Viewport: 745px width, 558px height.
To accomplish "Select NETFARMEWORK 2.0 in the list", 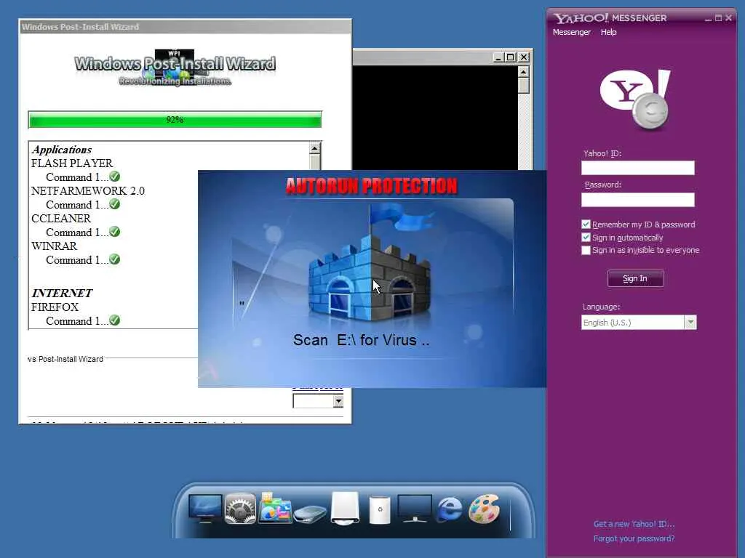I will pyautogui.click(x=88, y=191).
